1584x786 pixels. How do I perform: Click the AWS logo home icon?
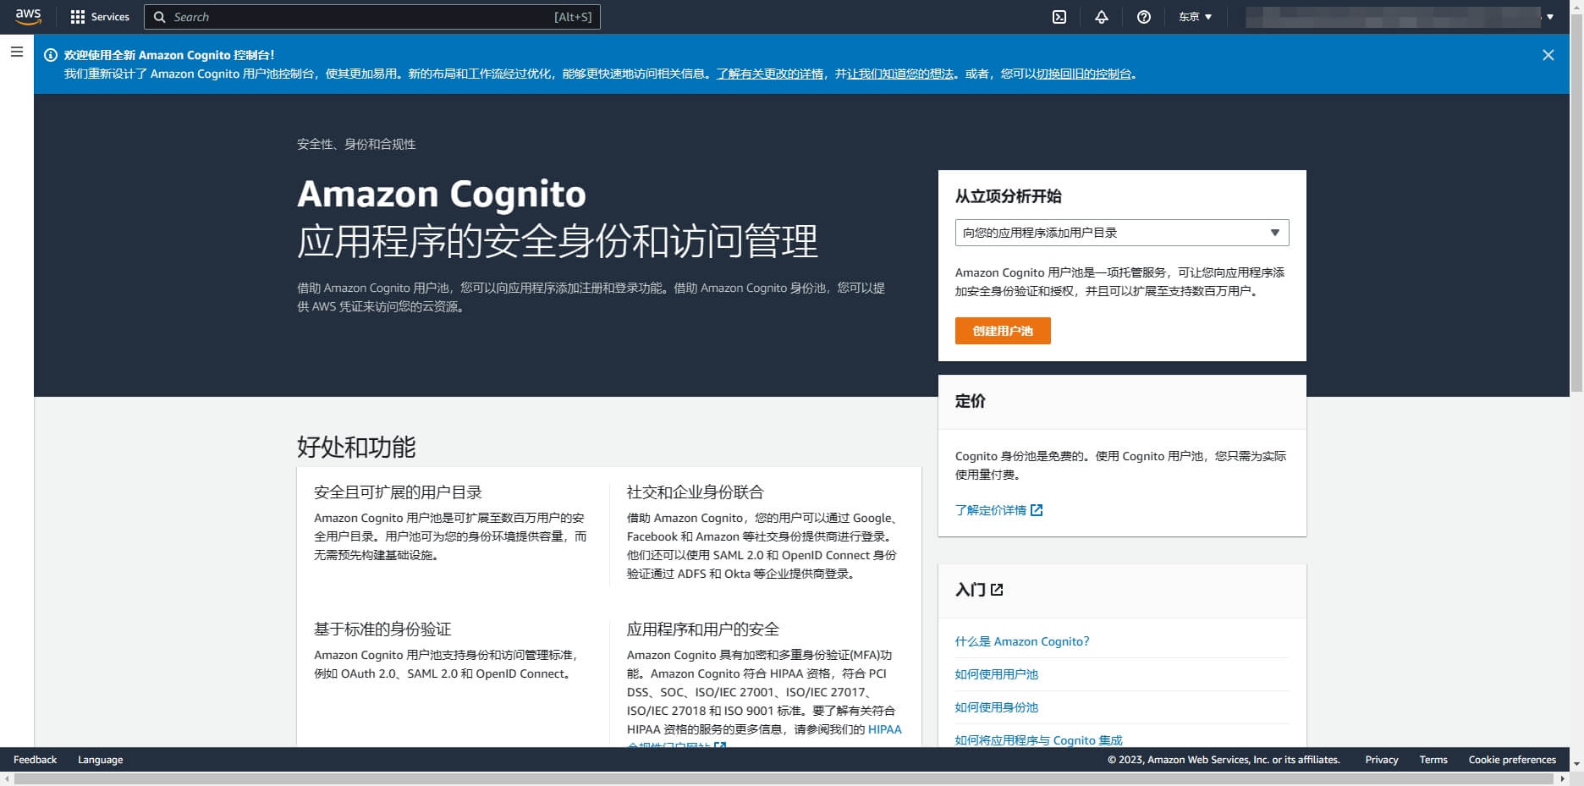tap(28, 17)
